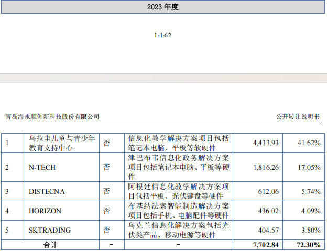The image size is (327, 251).
Task: Click the SKTRADING customer name cell
Action: tap(50, 229)
